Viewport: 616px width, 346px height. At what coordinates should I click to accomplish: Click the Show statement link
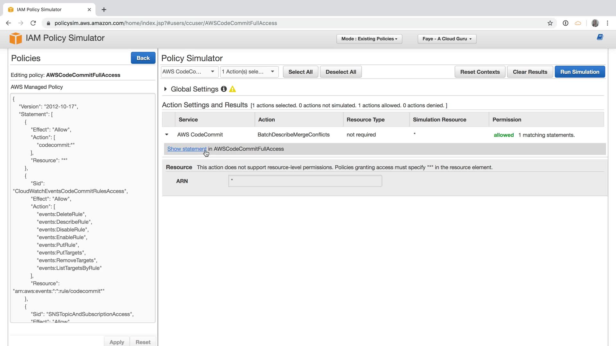click(187, 149)
